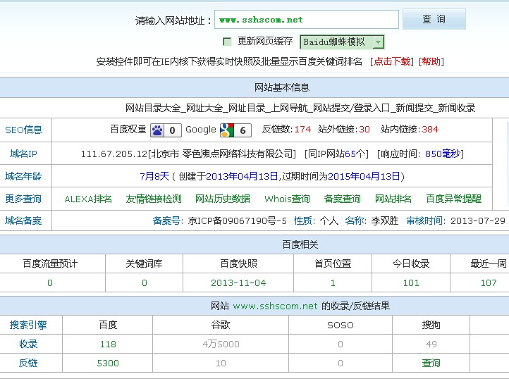Open the ALEXA排名 link
Image resolution: width=509 pixels, height=379 pixels.
pyautogui.click(x=88, y=199)
